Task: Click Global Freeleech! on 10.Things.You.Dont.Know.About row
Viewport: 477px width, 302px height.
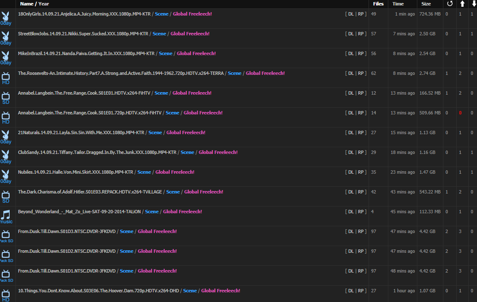Action: [x=221, y=291]
